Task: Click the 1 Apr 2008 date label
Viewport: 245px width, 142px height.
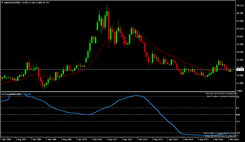Action: 36,140
